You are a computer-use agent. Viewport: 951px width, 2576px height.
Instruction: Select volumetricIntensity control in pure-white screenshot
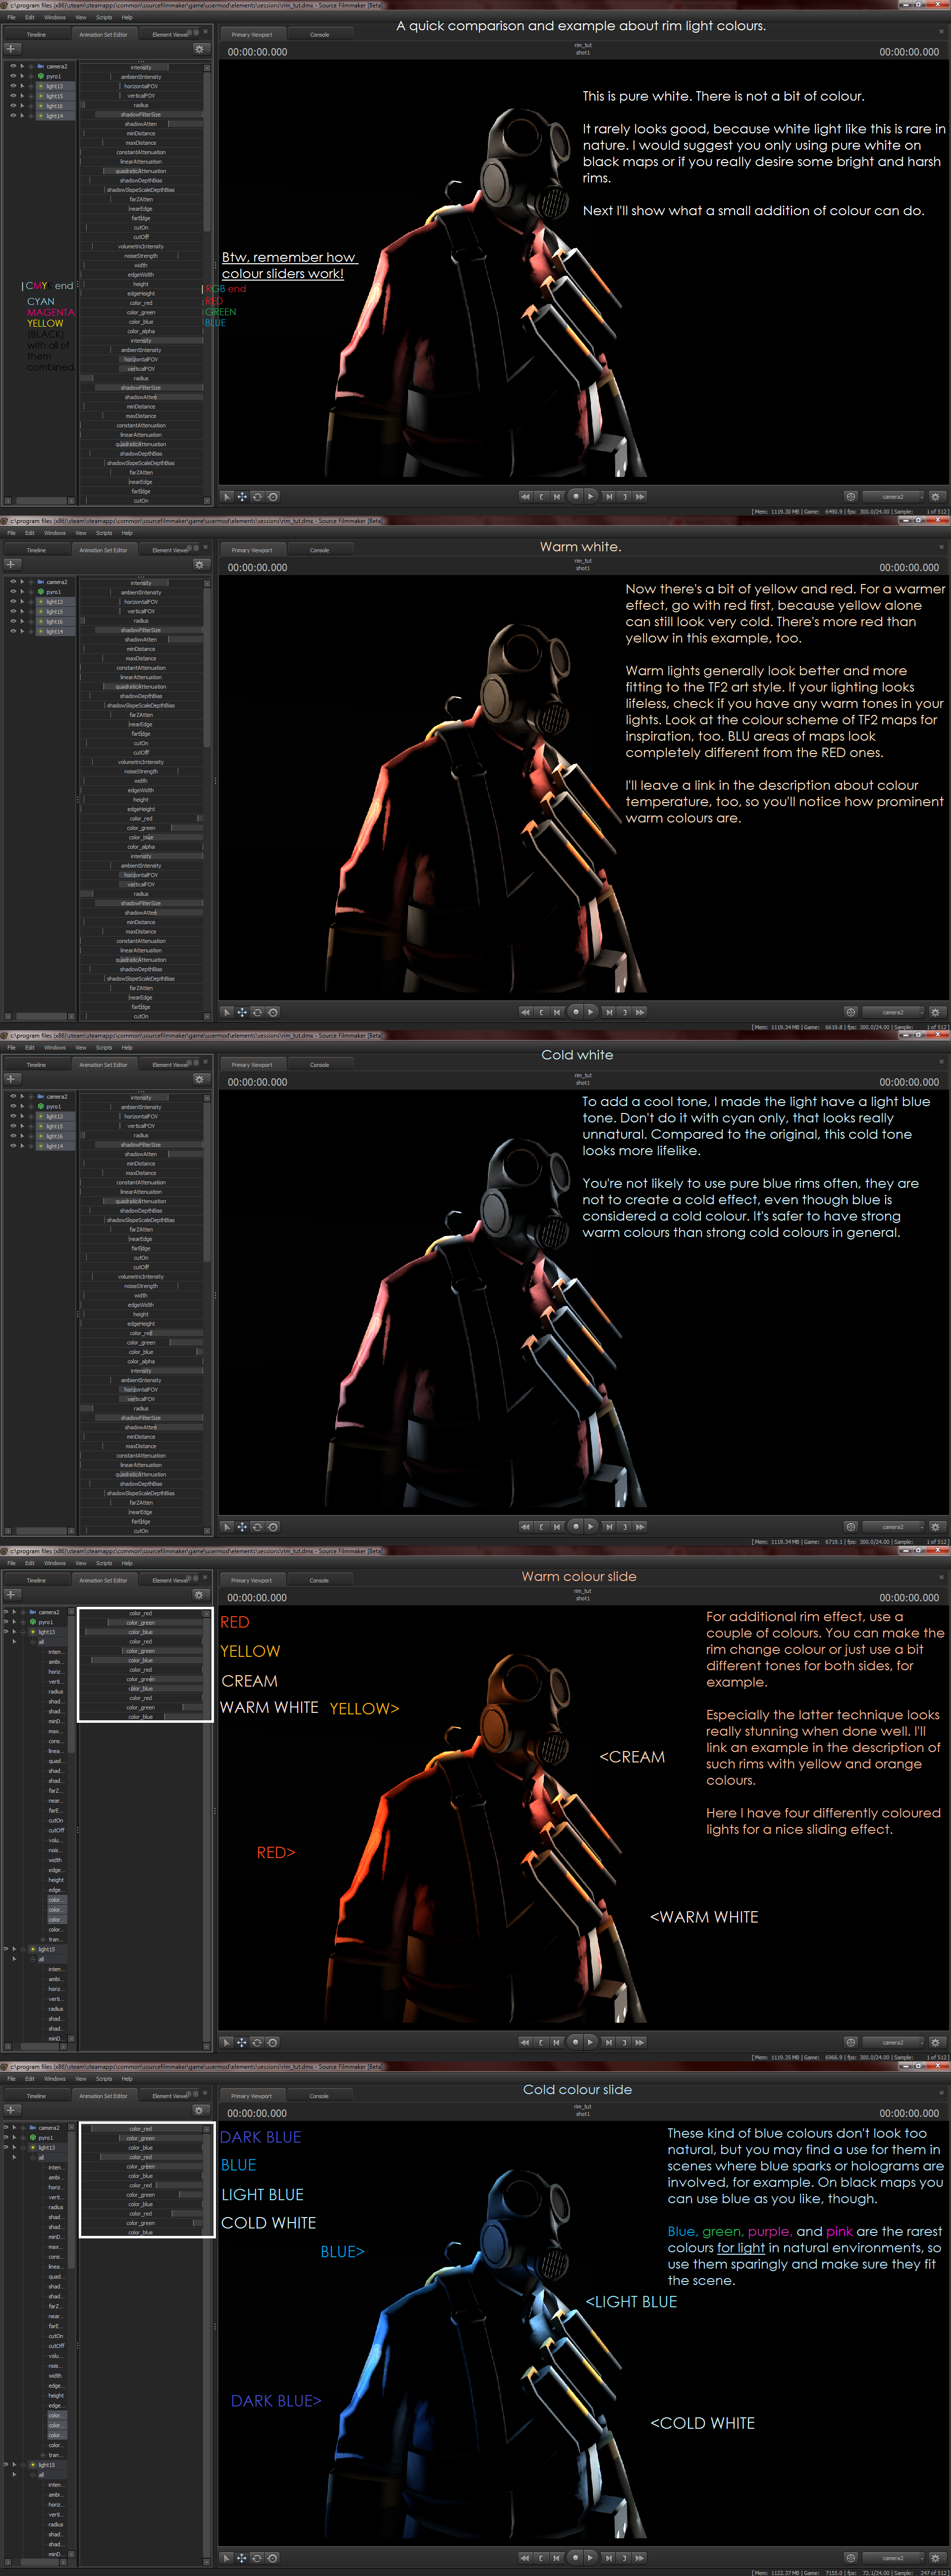pos(141,246)
